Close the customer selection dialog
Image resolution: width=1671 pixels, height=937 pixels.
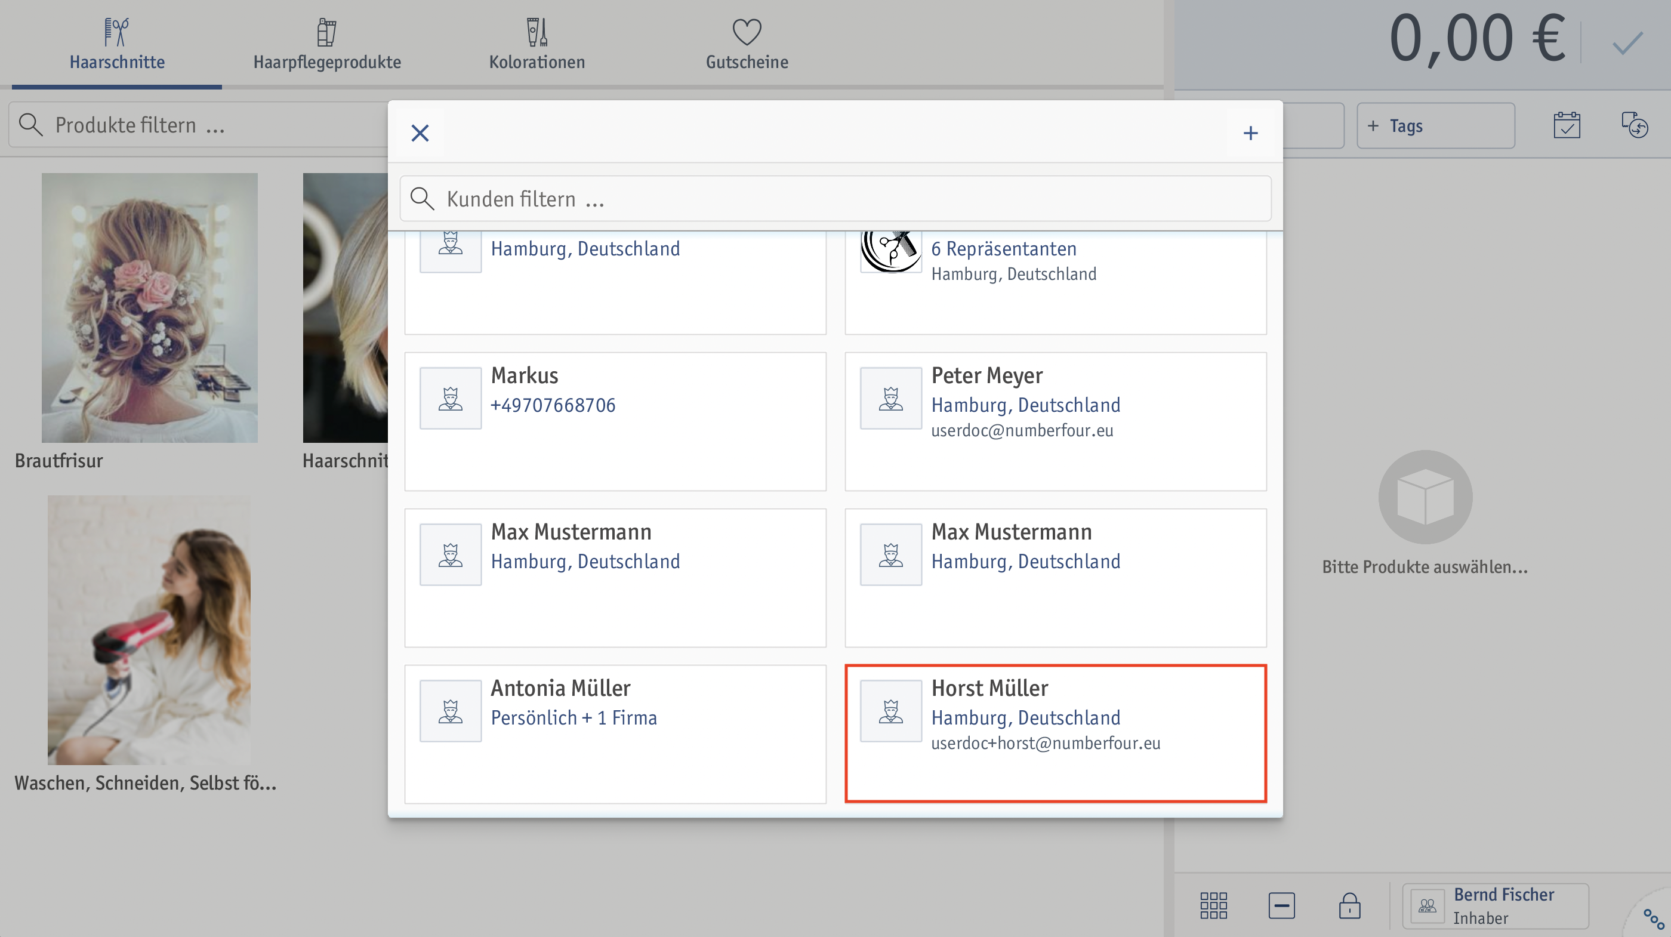pos(420,133)
